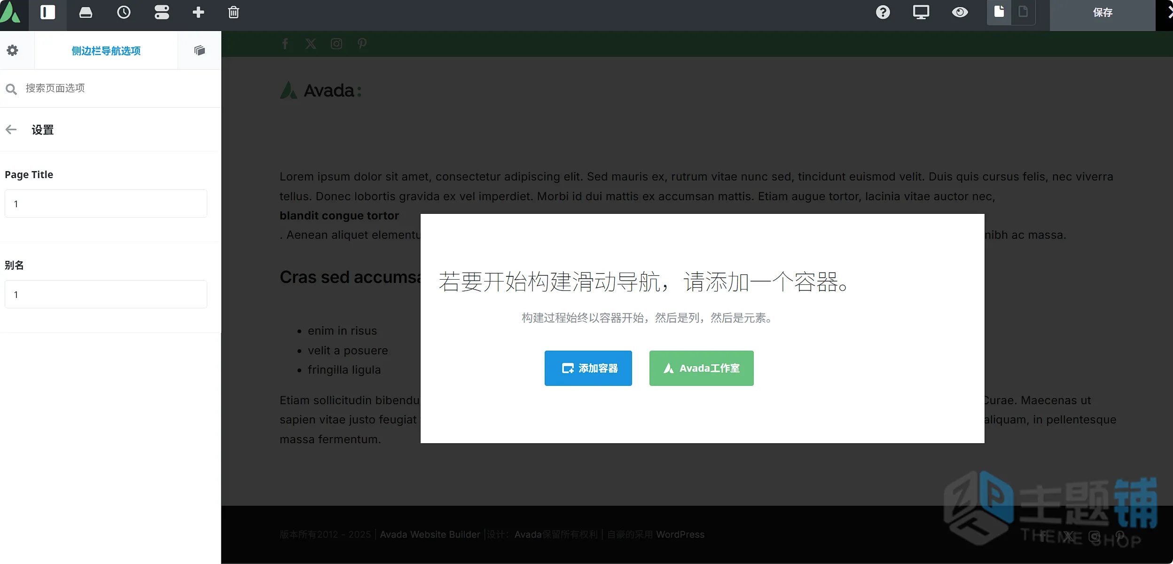Select the outlined page document icon
Image resolution: width=1173 pixels, height=564 pixels.
pyautogui.click(x=1023, y=11)
